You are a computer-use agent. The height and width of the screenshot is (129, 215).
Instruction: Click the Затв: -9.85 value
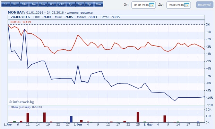pyautogui.click(x=110, y=17)
